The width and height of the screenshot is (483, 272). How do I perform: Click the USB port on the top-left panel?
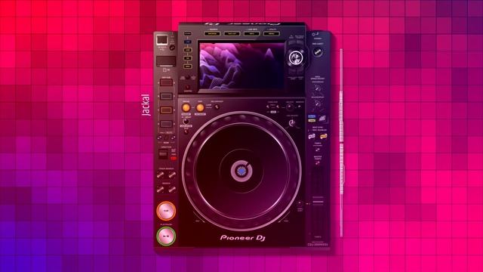(162, 40)
